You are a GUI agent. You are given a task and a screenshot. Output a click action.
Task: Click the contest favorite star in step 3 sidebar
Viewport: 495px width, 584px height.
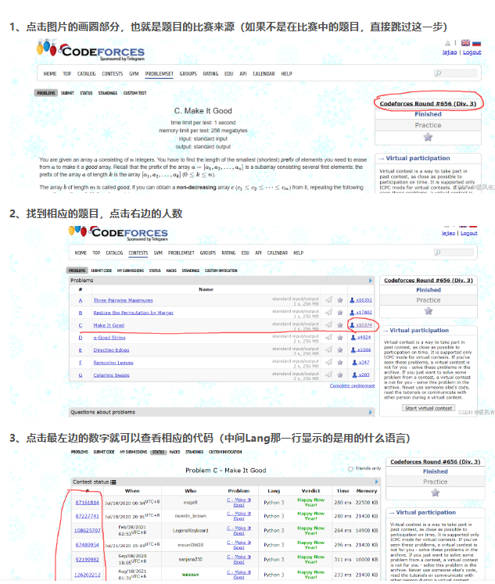pos(435,493)
